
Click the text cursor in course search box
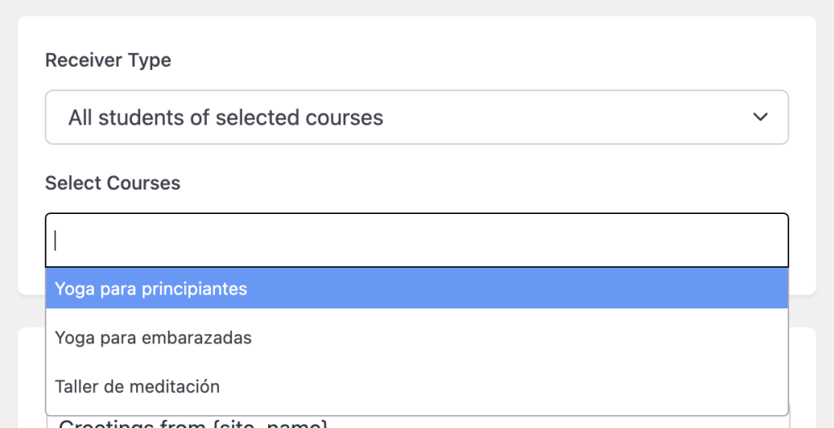55,240
